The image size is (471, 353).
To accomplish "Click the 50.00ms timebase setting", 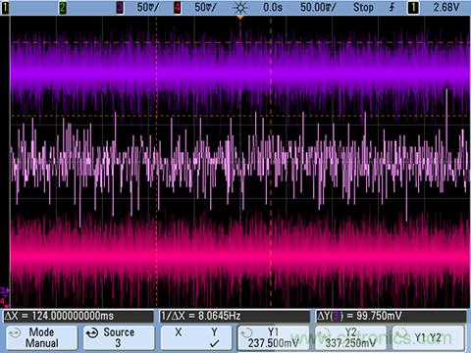I will pos(318,7).
